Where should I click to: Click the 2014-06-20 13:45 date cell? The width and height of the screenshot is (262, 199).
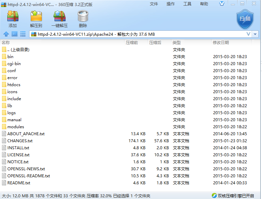(230, 134)
